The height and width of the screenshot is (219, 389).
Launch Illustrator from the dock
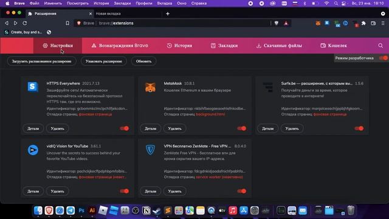click(92, 210)
